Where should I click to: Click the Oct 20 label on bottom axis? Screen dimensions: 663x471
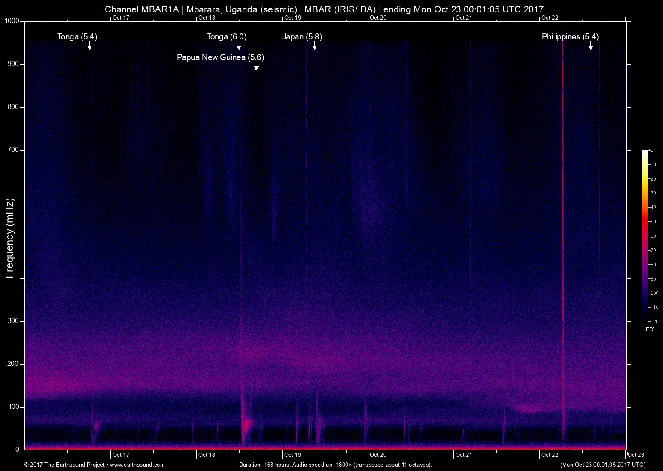click(378, 455)
